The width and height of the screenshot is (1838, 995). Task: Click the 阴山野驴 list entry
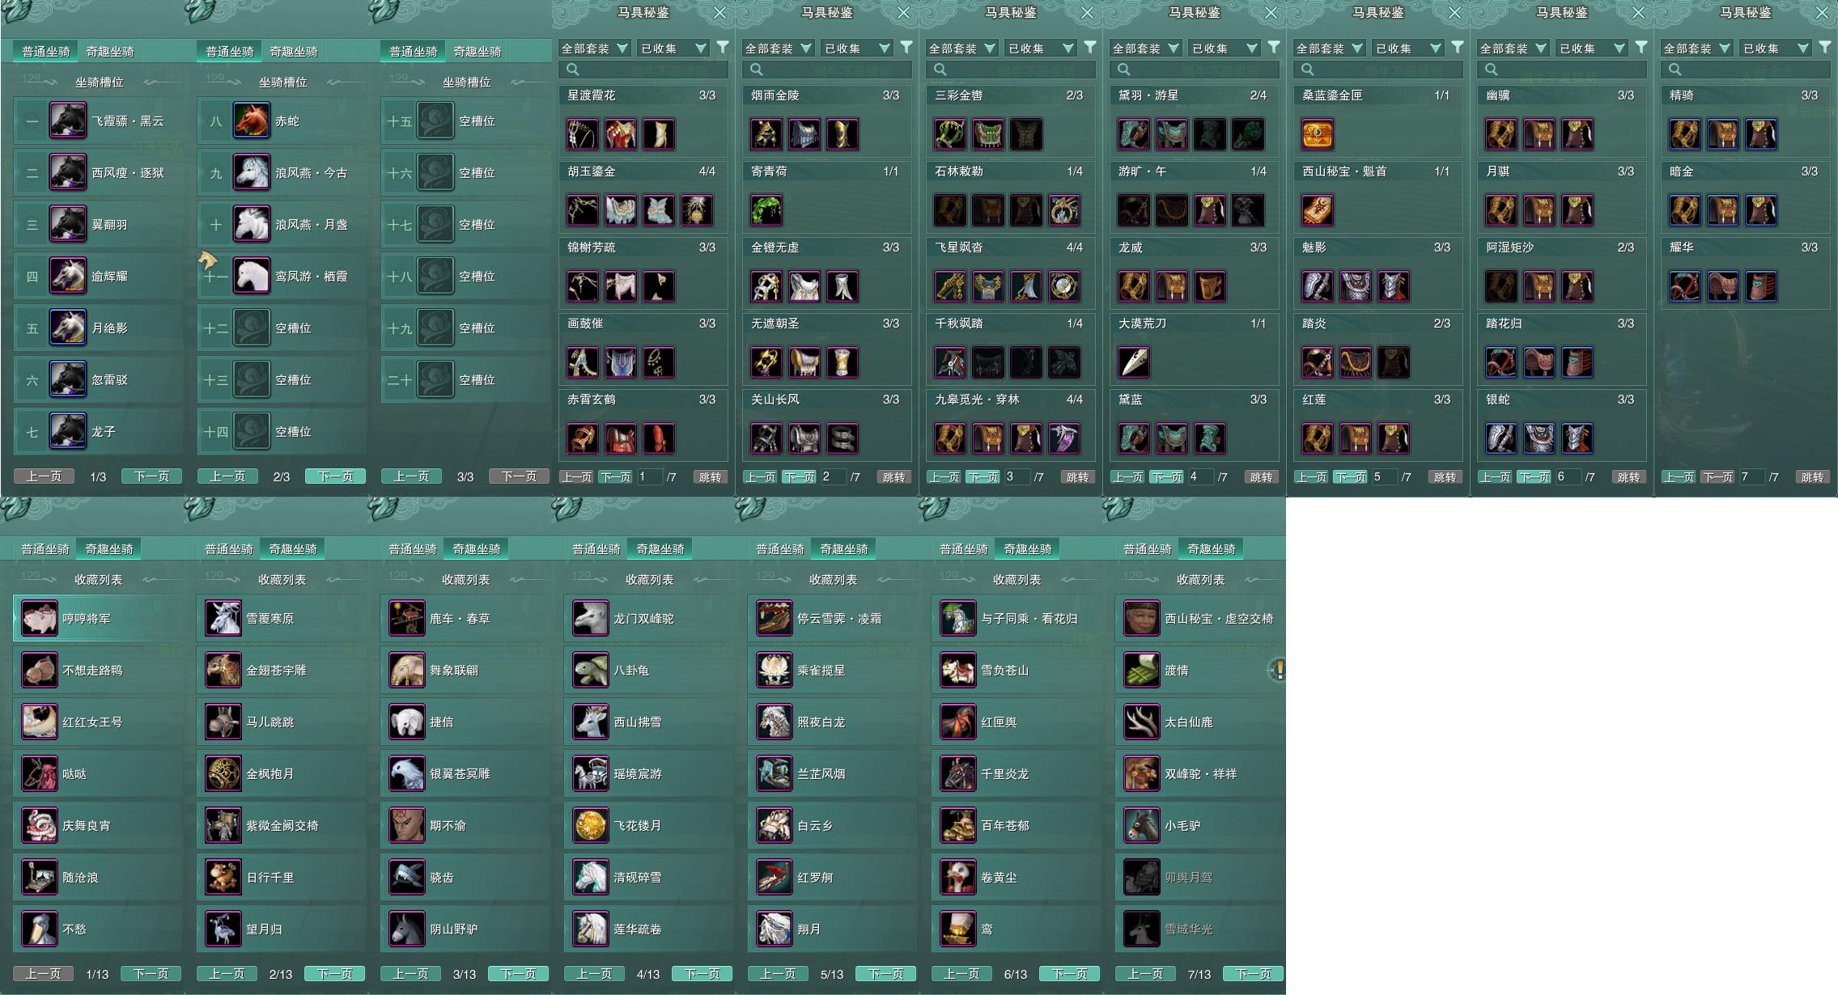pos(465,929)
